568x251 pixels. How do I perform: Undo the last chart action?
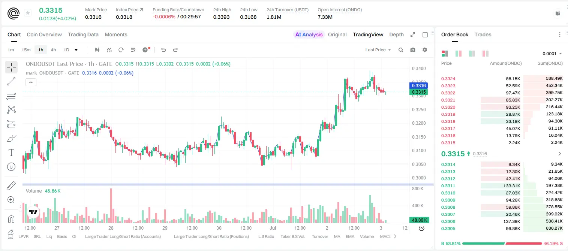(x=163, y=50)
